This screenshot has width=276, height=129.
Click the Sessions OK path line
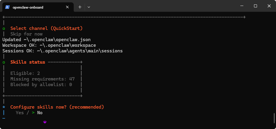(x=62, y=51)
